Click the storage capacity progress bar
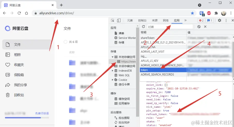Image resolution: width=234 pixels, height=127 pixels. [x=27, y=118]
